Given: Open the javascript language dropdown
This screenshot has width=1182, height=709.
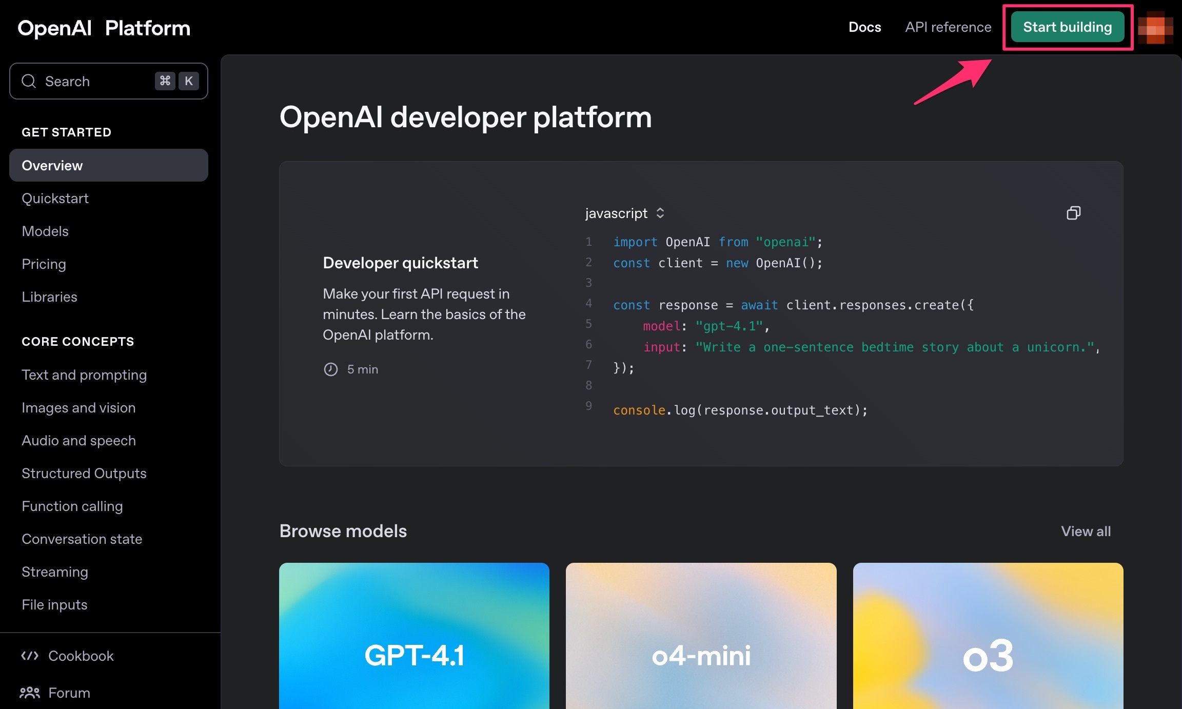Looking at the screenshot, I should [625, 213].
